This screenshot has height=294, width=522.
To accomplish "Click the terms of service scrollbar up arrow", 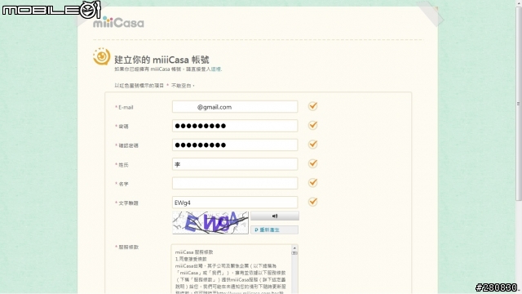I will 294,248.
